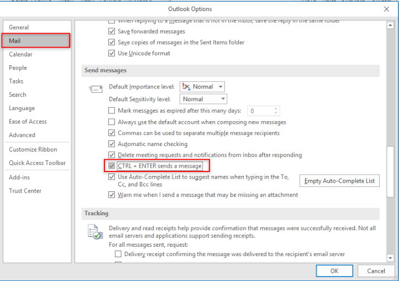The height and width of the screenshot is (281, 399).
Task: Close the Outlook Options dialog
Action: click(386, 9)
